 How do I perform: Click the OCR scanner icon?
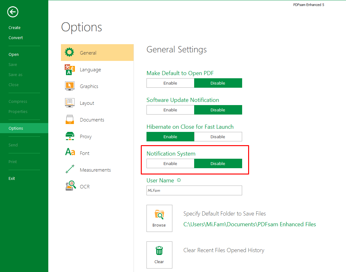point(71,186)
